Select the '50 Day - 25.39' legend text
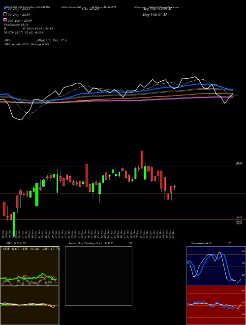Screen dimensions: 246x325 tap(20, 15)
